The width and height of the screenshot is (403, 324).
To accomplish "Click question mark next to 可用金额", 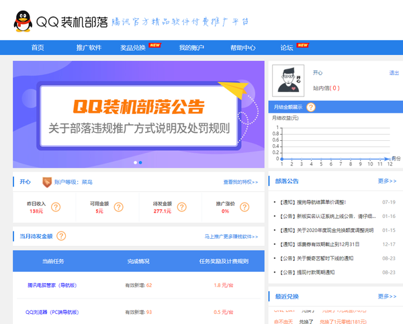I will click(118, 207).
